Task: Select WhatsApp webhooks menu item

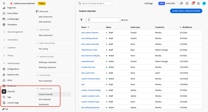Action: (x=47, y=67)
